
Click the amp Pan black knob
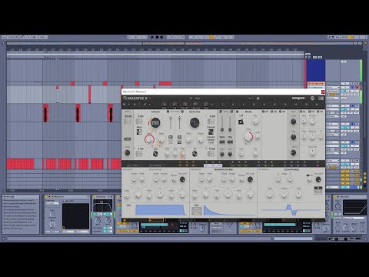coord(294,137)
